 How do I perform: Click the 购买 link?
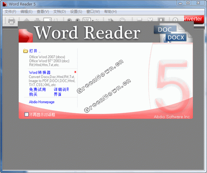(33, 95)
